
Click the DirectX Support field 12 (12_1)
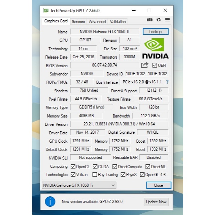pos(154,90)
